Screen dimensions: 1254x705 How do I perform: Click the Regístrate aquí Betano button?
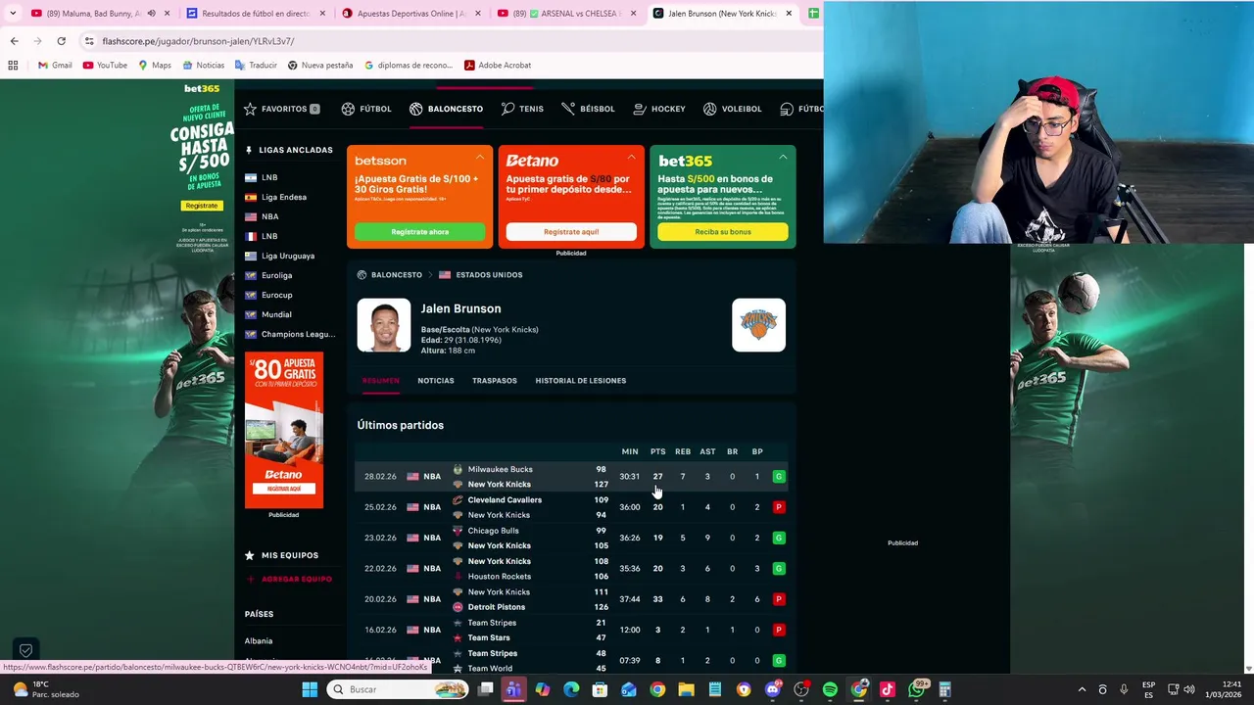coord(571,232)
